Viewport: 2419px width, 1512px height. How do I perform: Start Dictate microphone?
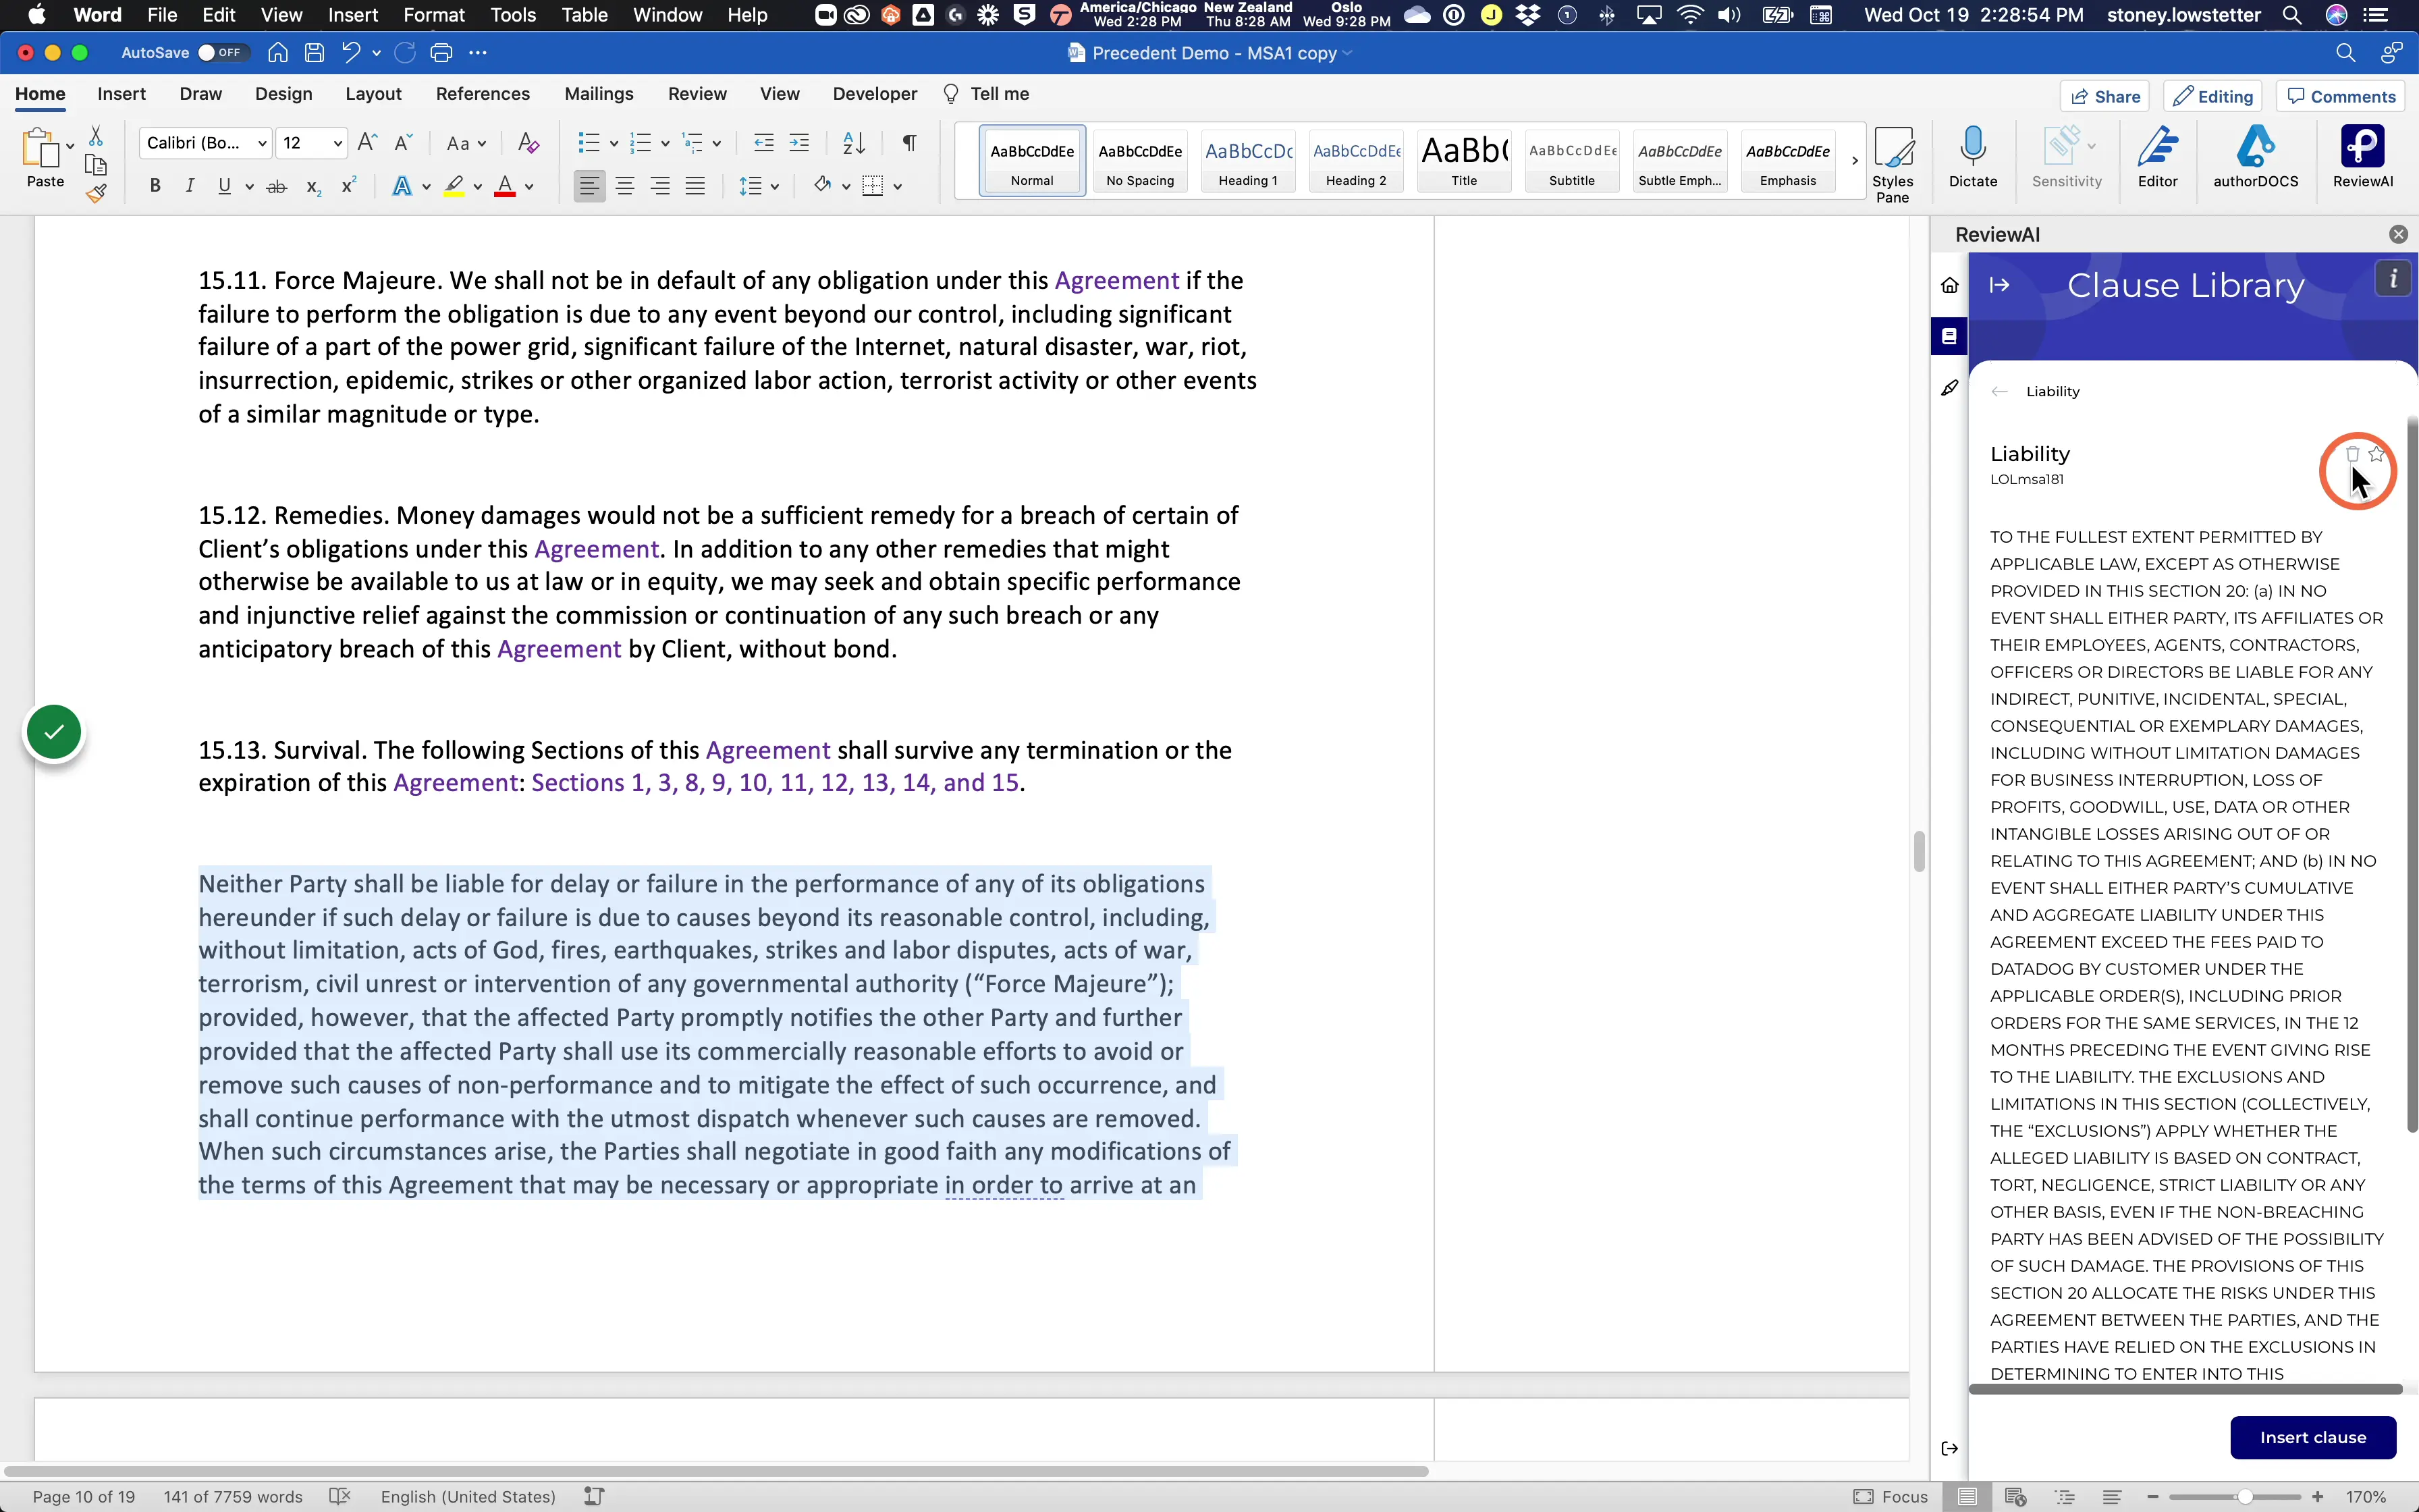(1972, 157)
